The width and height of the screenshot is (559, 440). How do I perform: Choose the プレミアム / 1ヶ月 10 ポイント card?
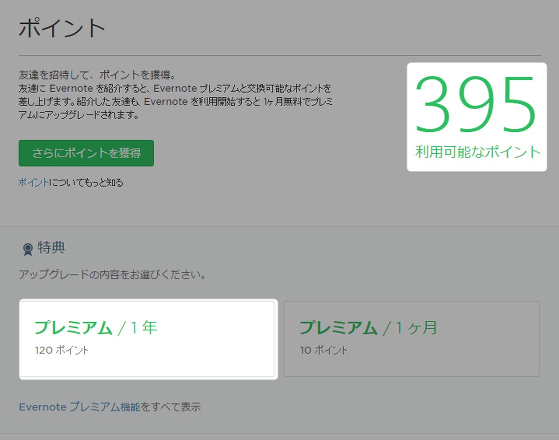point(411,339)
